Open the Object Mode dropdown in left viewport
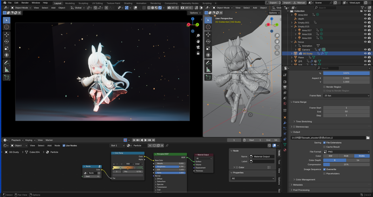This screenshot has width=373, height=197. pyautogui.click(x=21, y=7)
